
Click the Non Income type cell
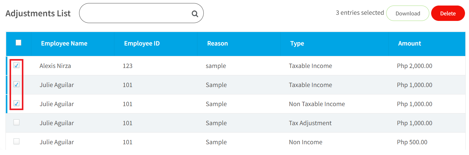tap(306, 142)
